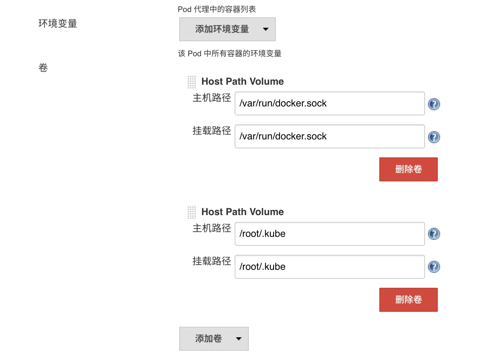Select the 环境变量 section label
This screenshot has width=503, height=356.
coord(58,24)
